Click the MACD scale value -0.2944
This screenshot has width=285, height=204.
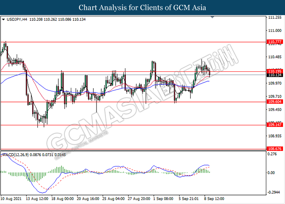274,193
